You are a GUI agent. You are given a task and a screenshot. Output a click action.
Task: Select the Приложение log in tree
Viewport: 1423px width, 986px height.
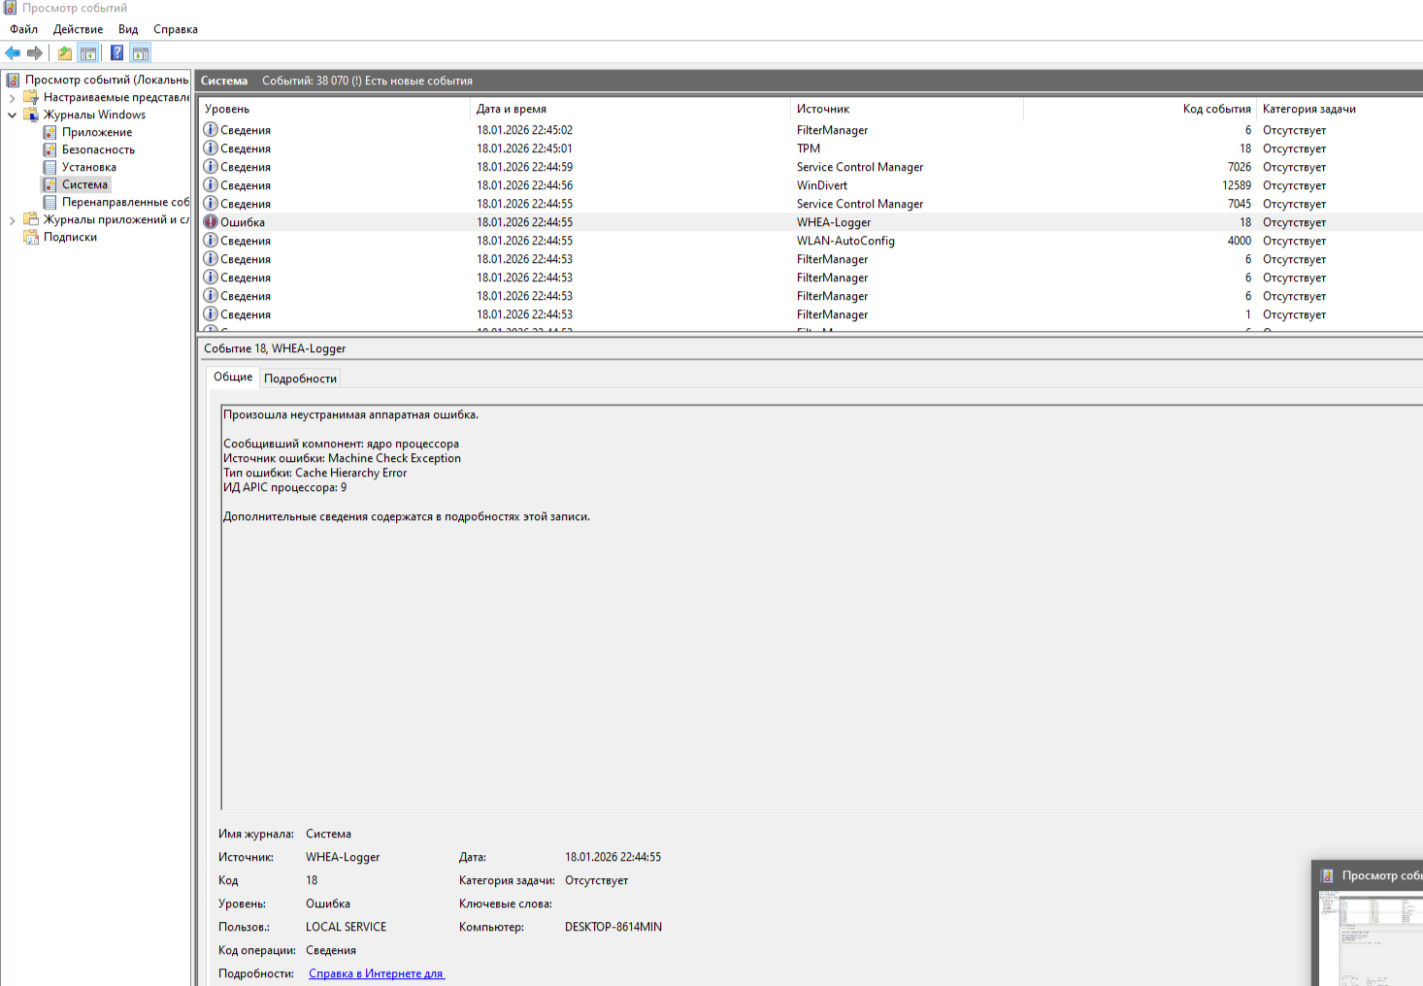click(x=96, y=132)
